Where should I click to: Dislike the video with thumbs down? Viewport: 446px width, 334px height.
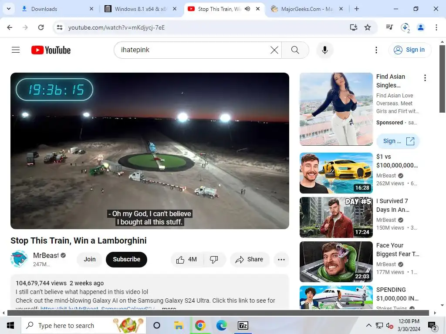click(214, 260)
